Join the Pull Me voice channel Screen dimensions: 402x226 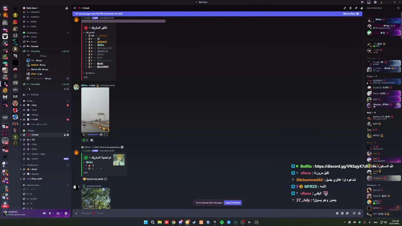coord(46,94)
